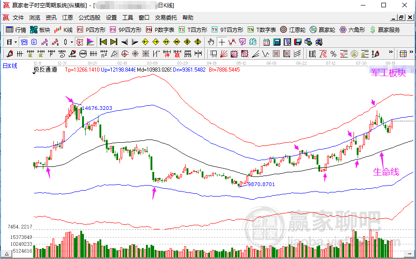Image resolution: width=416 pixels, height=259 pixels.
Task: Jump to the first bar arrow button
Action: [103, 42]
